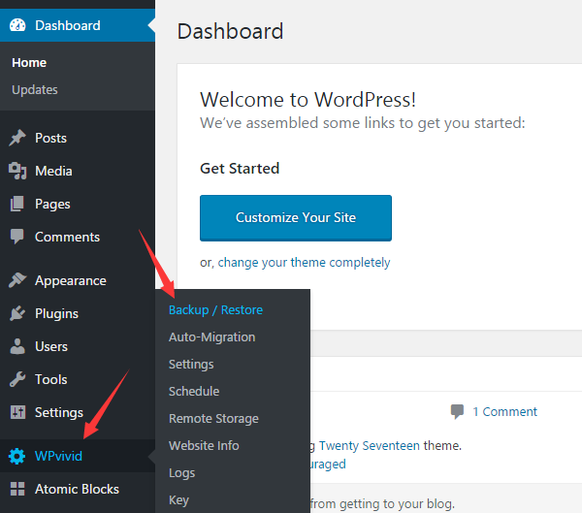Click the Media library icon

17,171
